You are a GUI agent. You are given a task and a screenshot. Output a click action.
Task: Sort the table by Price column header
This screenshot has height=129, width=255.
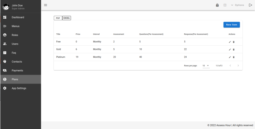78,34
